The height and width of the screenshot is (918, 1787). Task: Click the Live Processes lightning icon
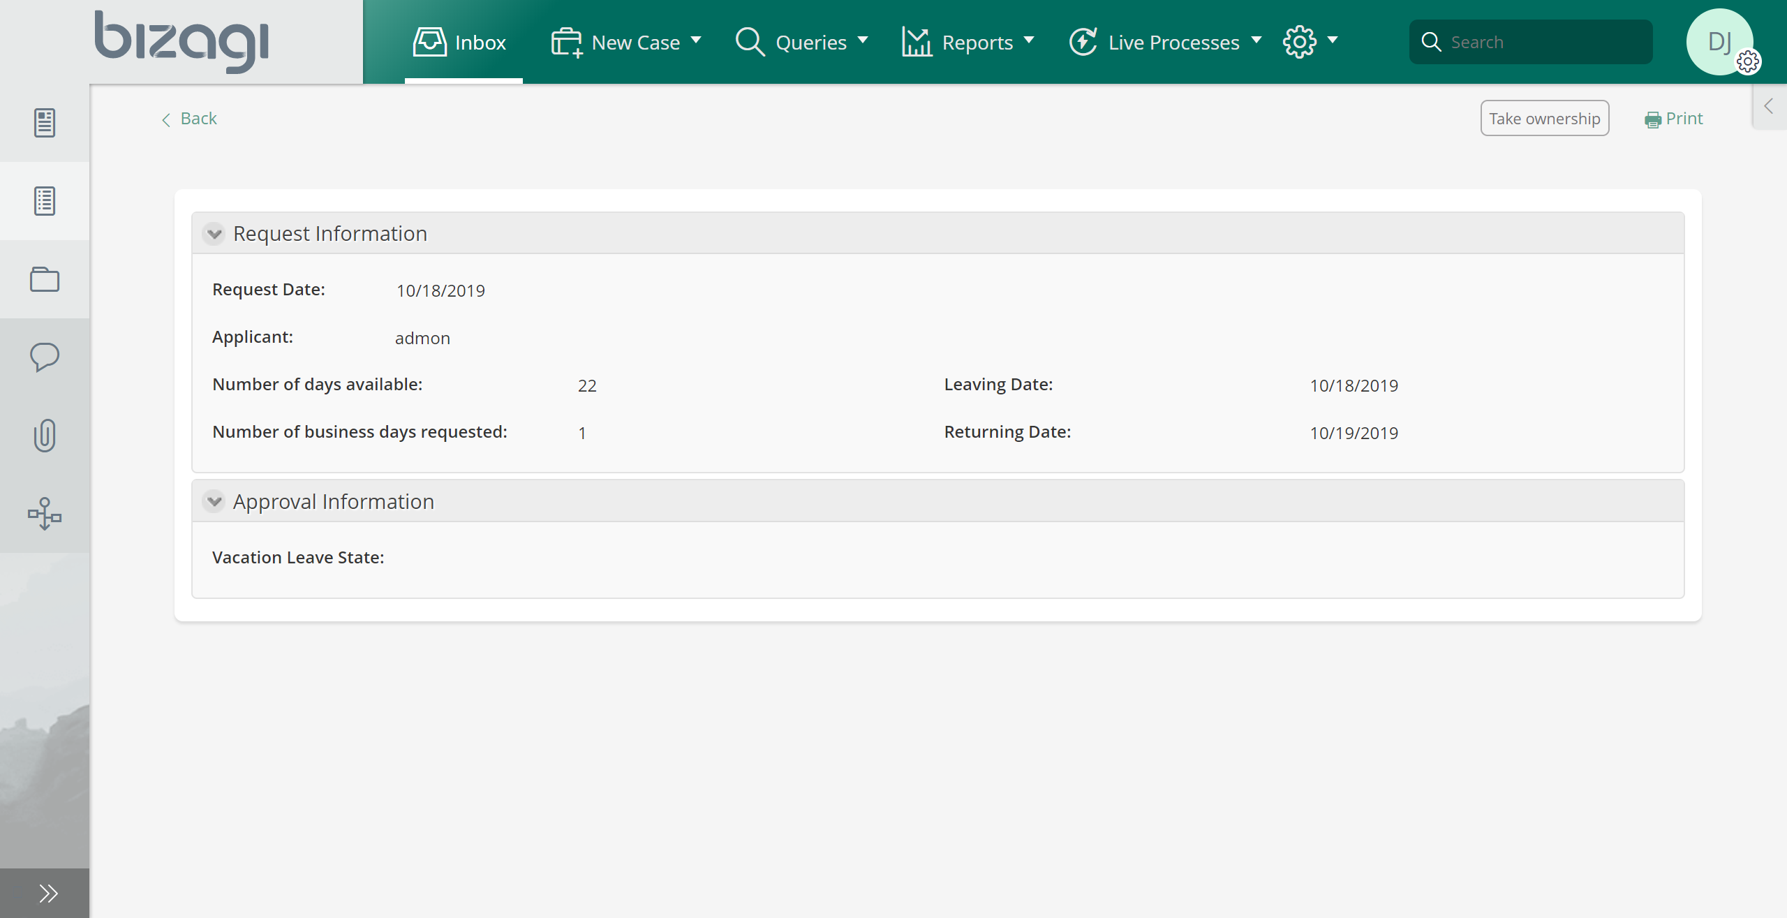[1083, 42]
